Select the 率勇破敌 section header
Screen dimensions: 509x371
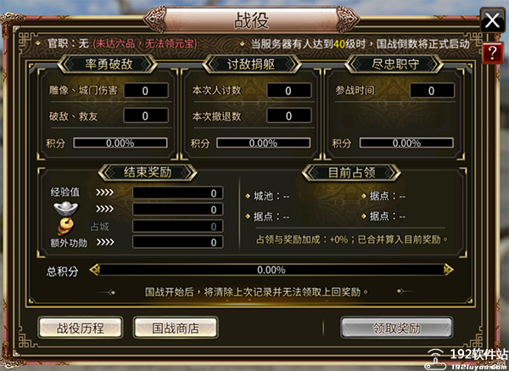(x=108, y=64)
